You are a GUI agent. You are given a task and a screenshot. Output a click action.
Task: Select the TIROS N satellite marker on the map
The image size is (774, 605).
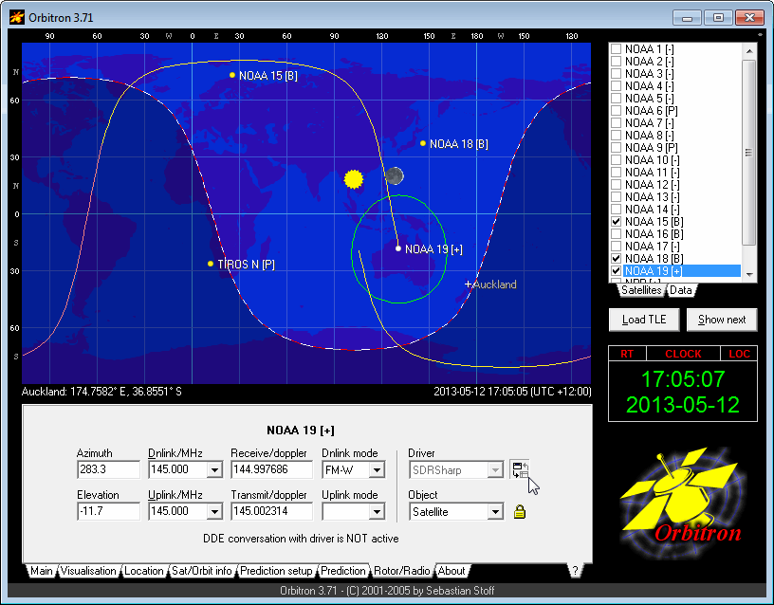click(211, 264)
